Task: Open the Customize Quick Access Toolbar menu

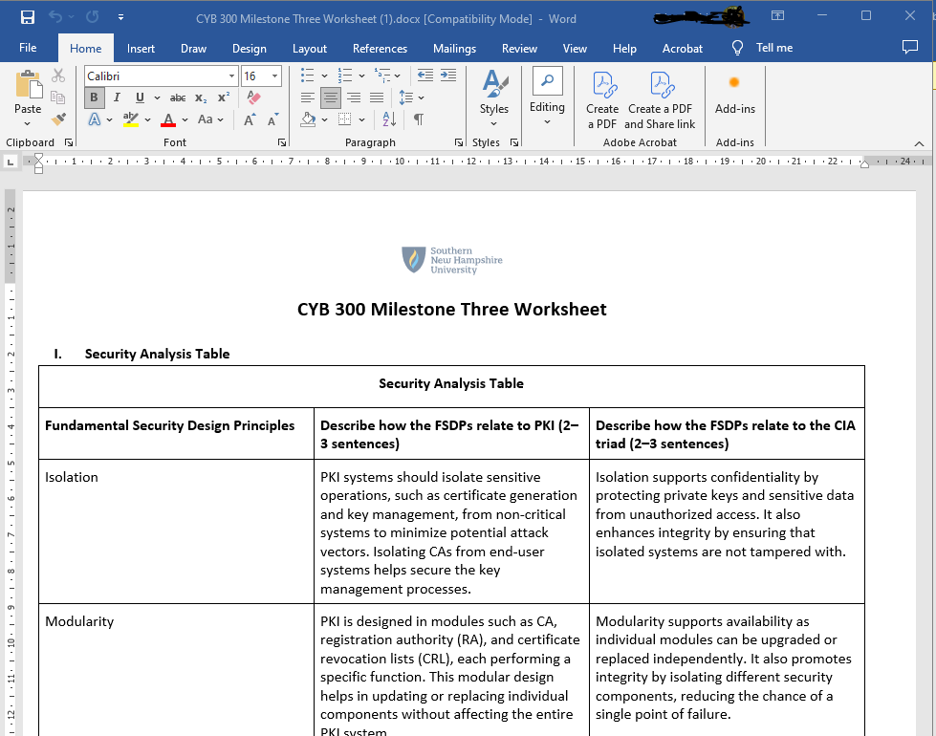Action: 120,17
